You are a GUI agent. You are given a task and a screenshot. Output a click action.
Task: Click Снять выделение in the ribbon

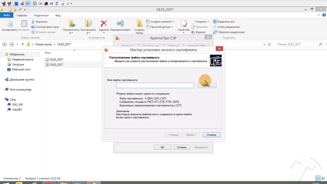pyautogui.click(x=226, y=27)
